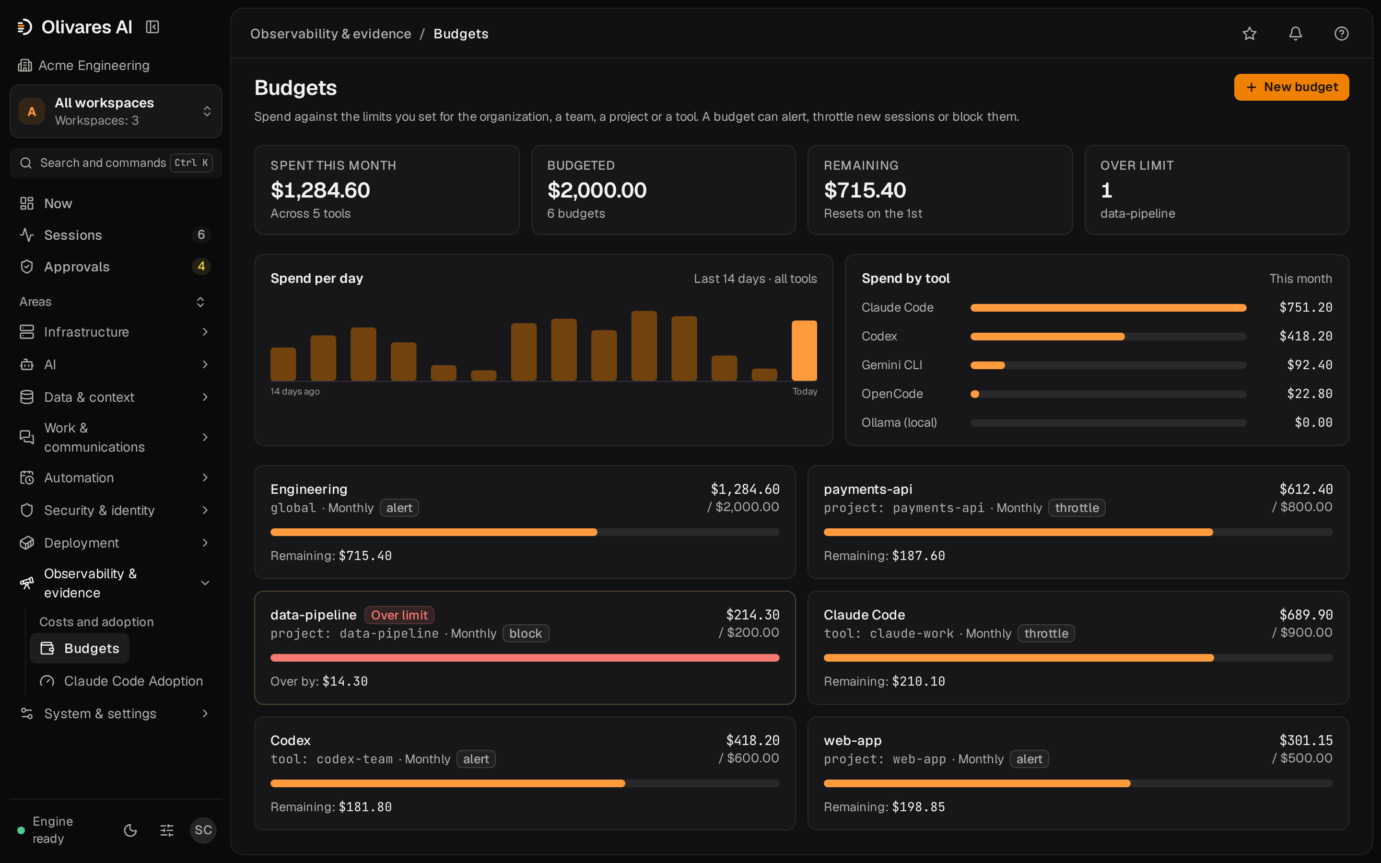Go to Approvals in the sidebar

(x=116, y=267)
